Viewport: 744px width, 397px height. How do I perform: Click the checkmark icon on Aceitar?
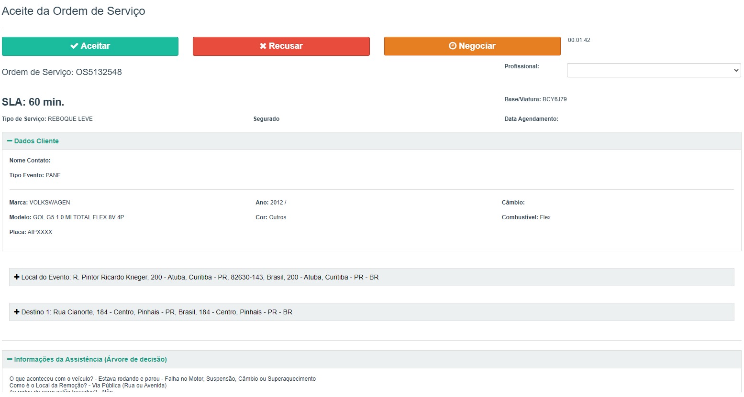(x=74, y=46)
